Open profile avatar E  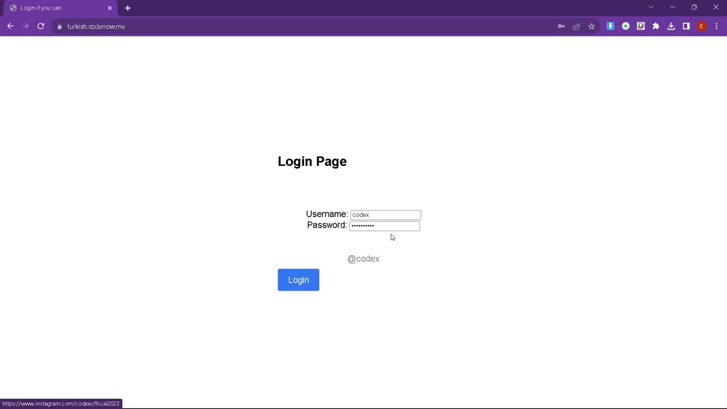pyautogui.click(x=701, y=26)
